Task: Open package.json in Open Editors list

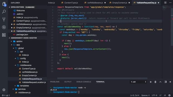Action: [x=22, y=34]
